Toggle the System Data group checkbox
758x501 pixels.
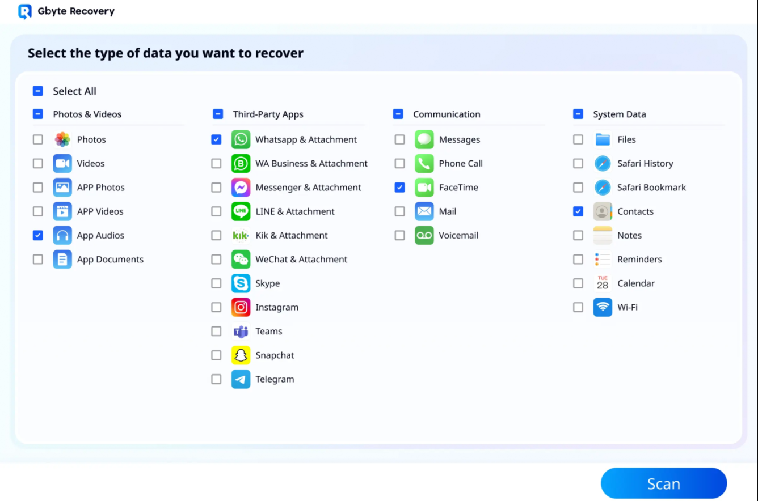tap(578, 114)
